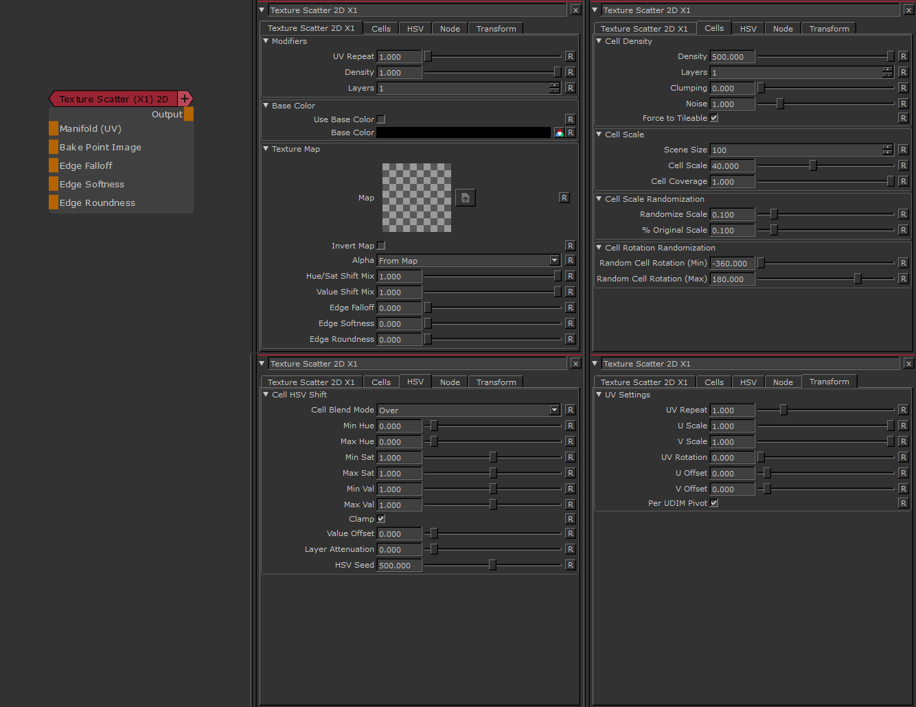Click the Density input field showing 500.000

tap(732, 57)
